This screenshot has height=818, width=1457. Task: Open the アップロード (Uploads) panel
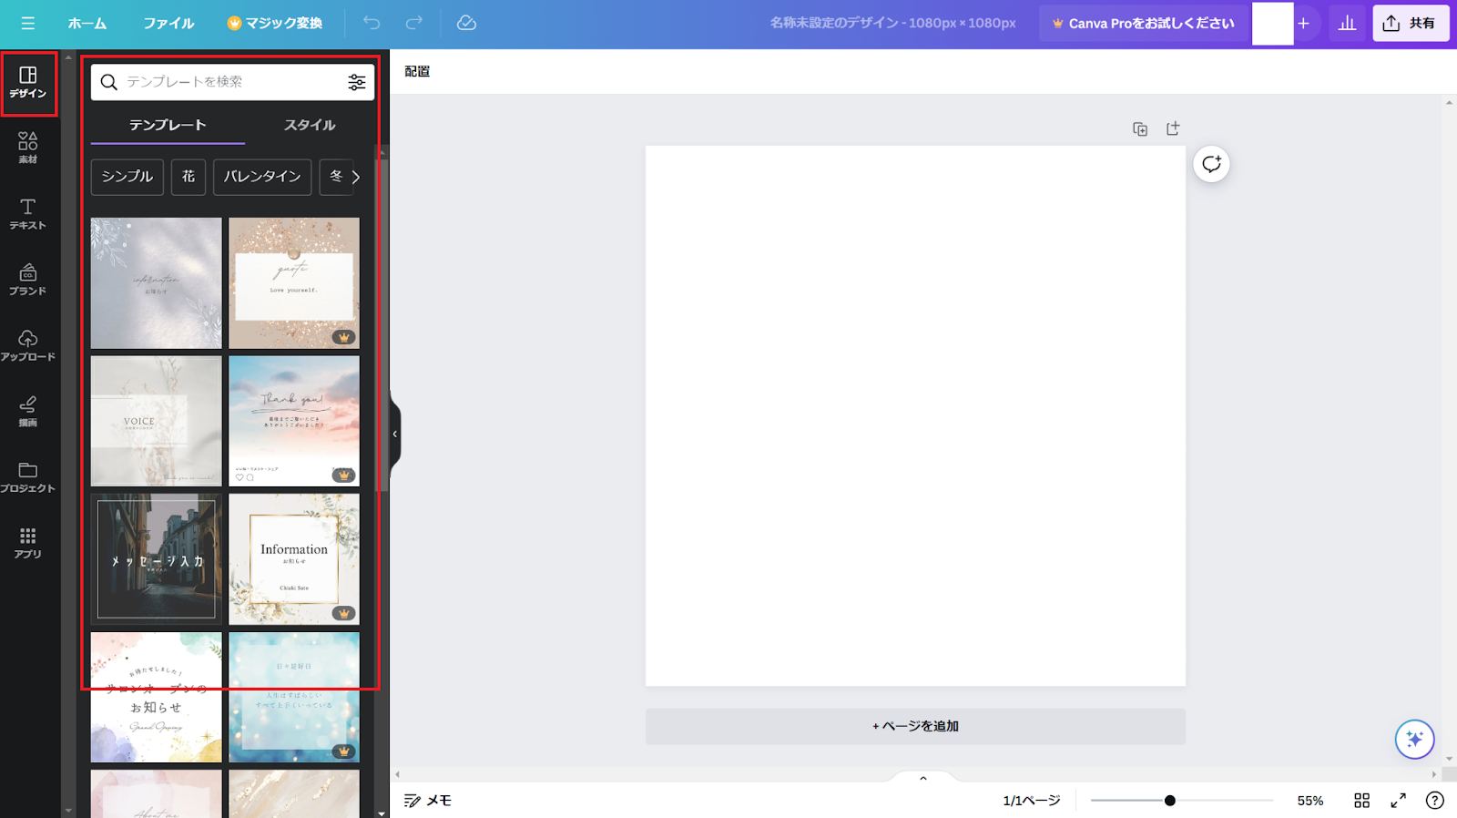coord(28,345)
